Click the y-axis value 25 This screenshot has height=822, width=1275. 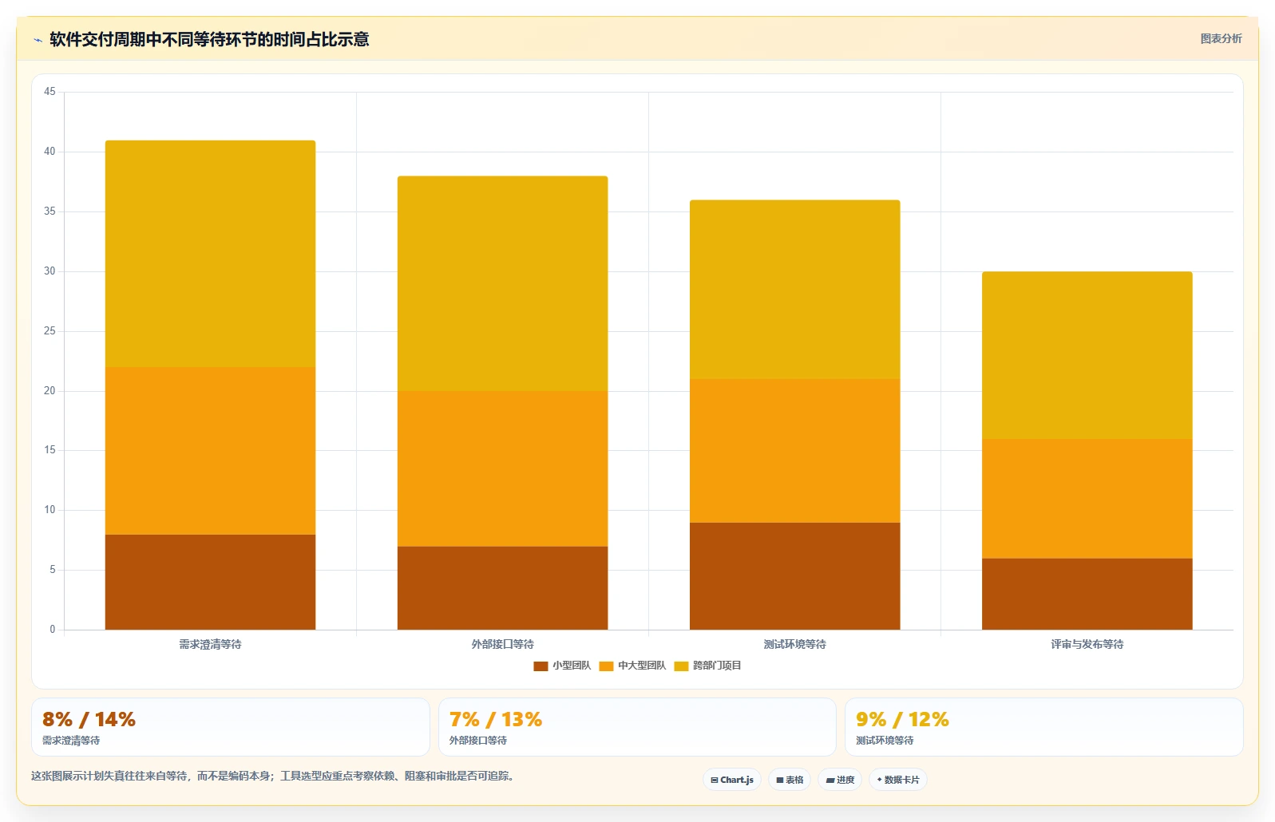49,331
